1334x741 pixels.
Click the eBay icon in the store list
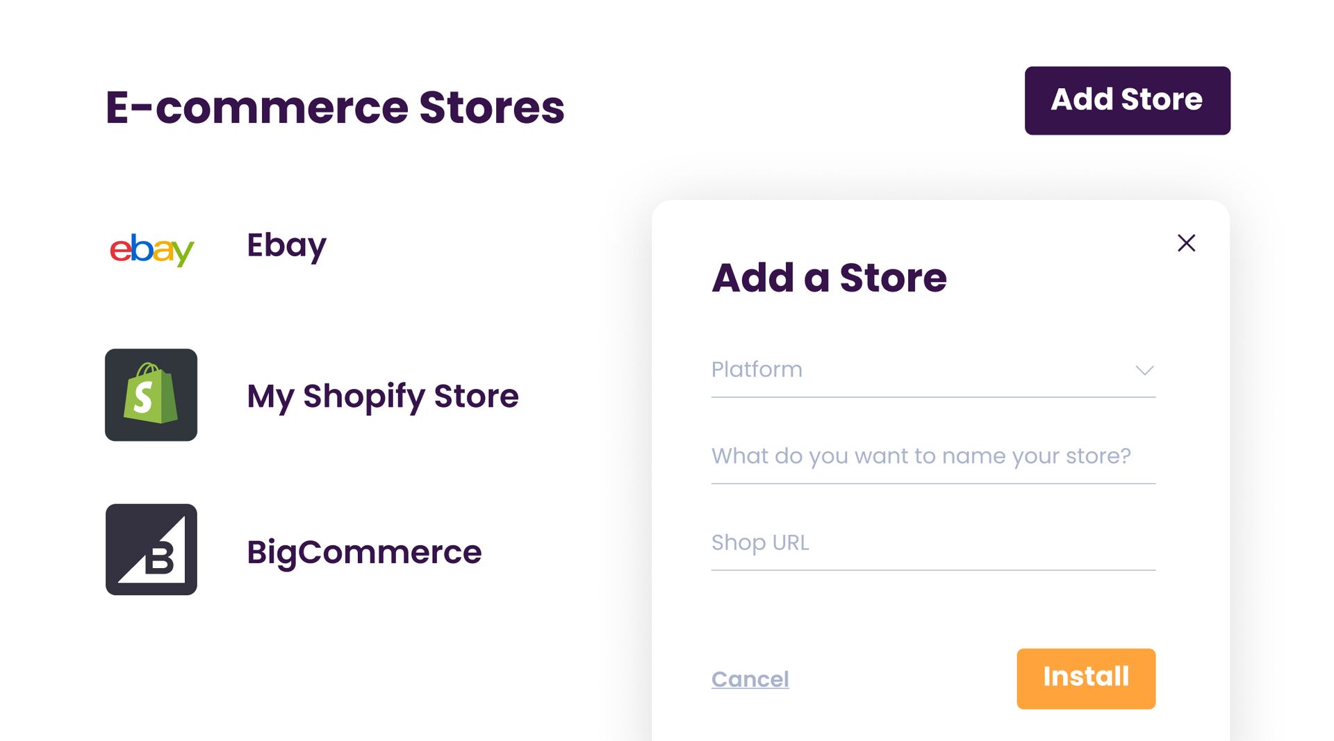[151, 250]
